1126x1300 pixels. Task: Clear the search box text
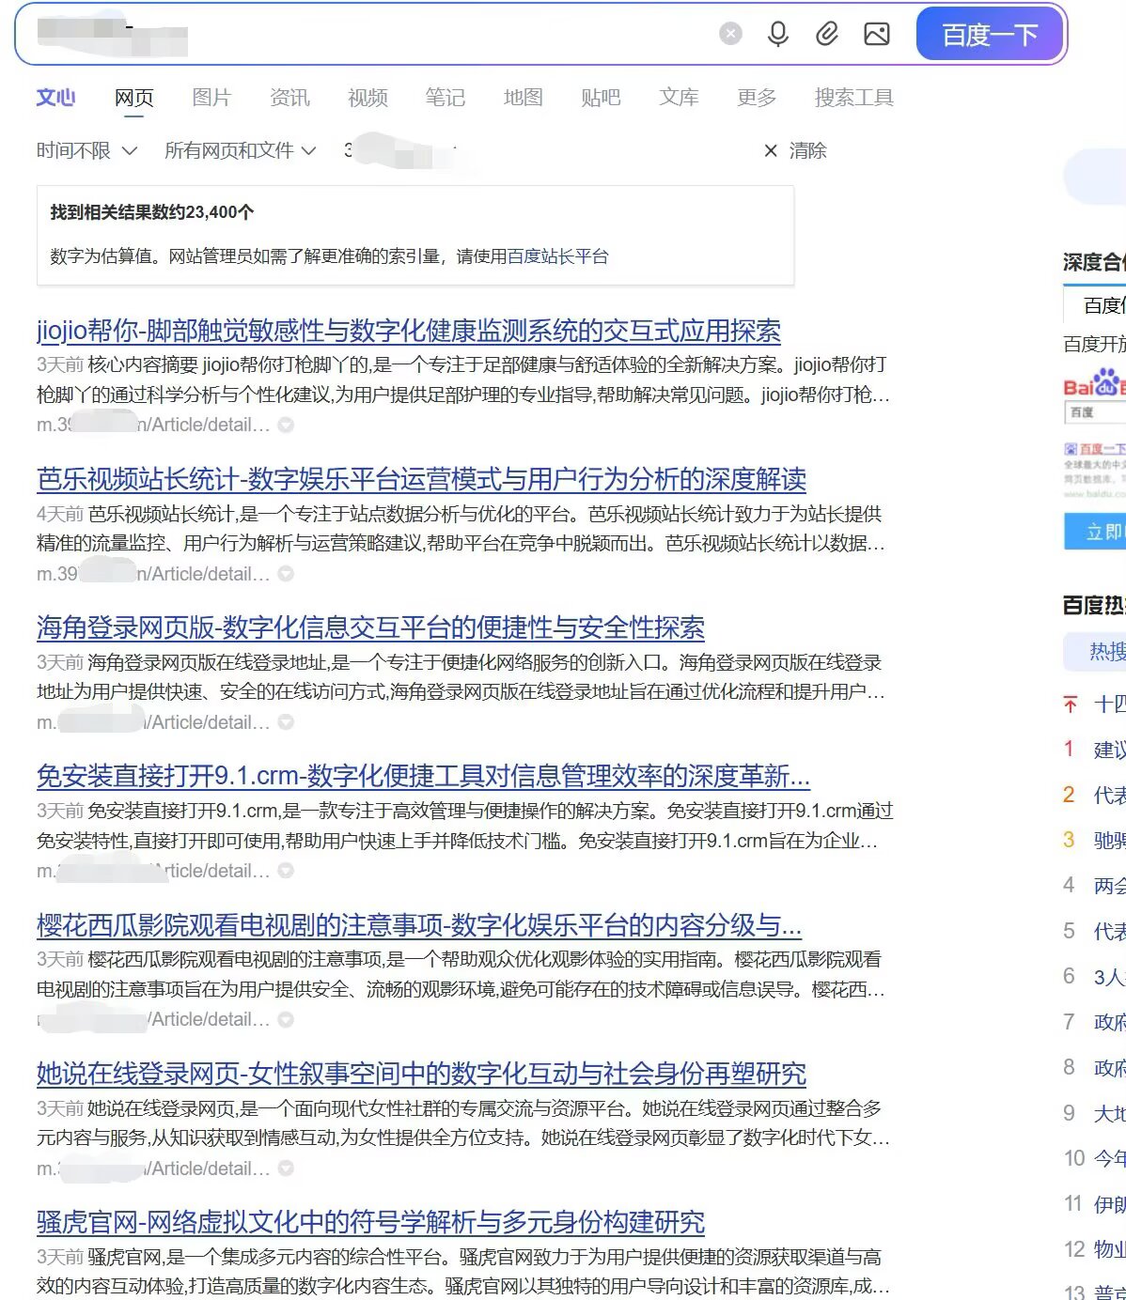[x=730, y=35]
